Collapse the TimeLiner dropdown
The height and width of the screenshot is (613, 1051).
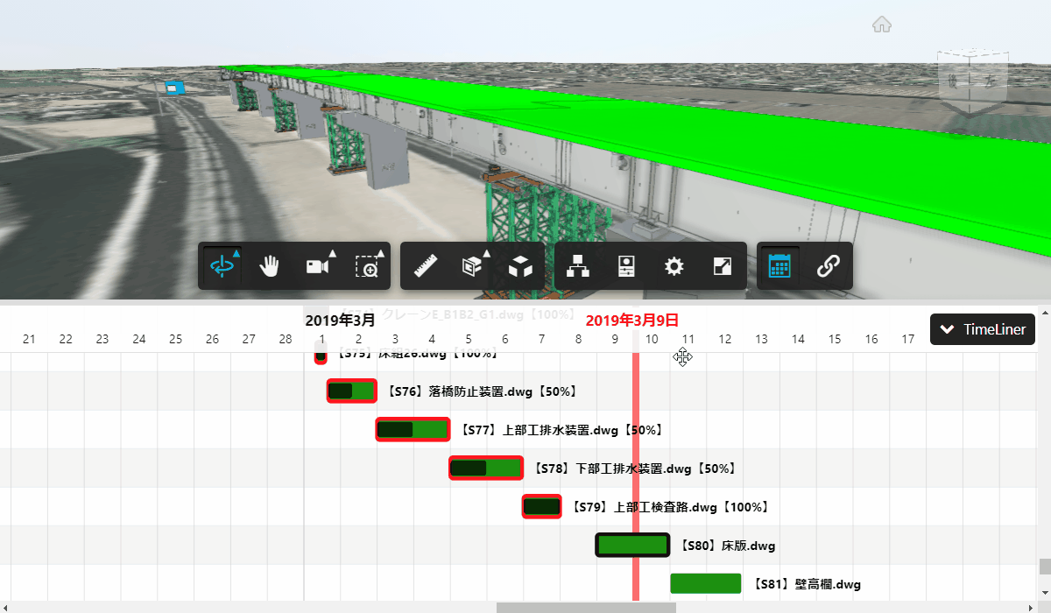pos(983,329)
